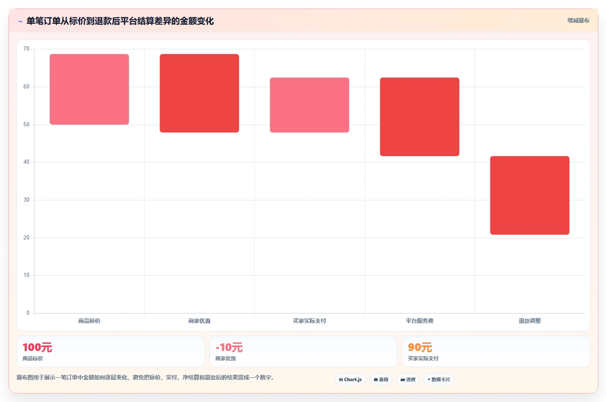Click the 商品标价 x-axis label
Image resolution: width=607 pixels, height=402 pixels.
(x=89, y=321)
